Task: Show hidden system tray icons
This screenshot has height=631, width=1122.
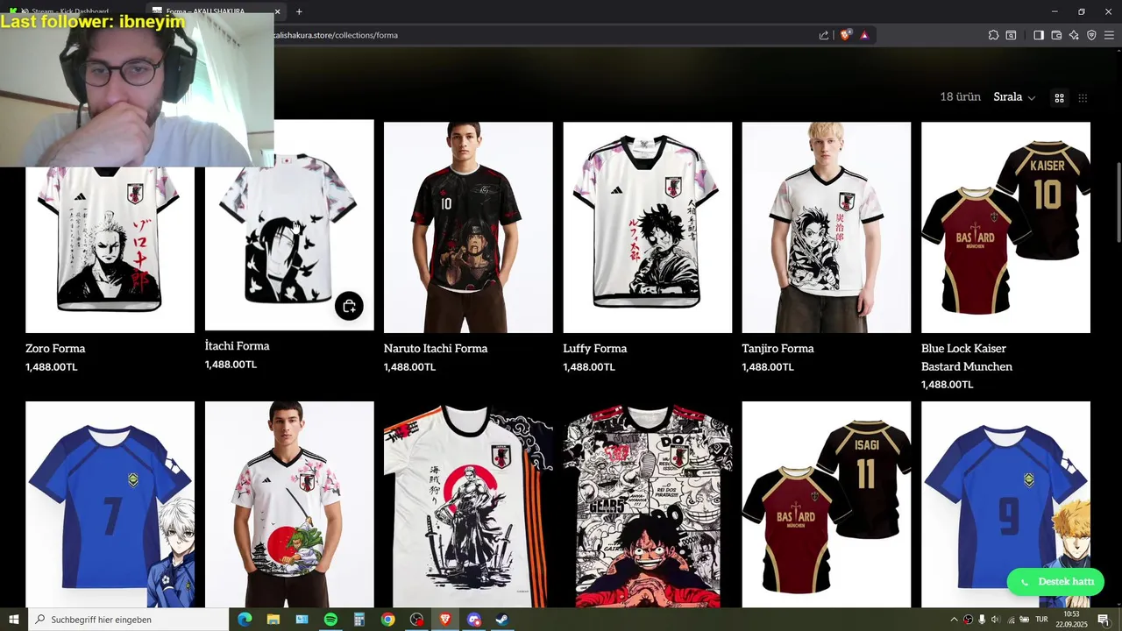Action: point(954,620)
